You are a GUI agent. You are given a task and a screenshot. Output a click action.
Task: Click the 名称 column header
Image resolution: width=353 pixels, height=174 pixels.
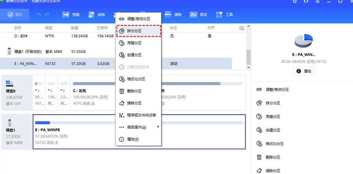point(18,28)
